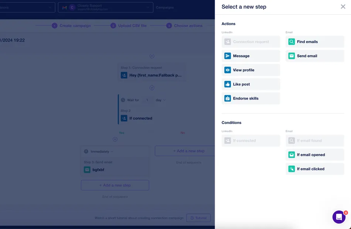The width and height of the screenshot is (351, 229).
Task: Click the clock icon beside Immediately
Action: coord(86,151)
